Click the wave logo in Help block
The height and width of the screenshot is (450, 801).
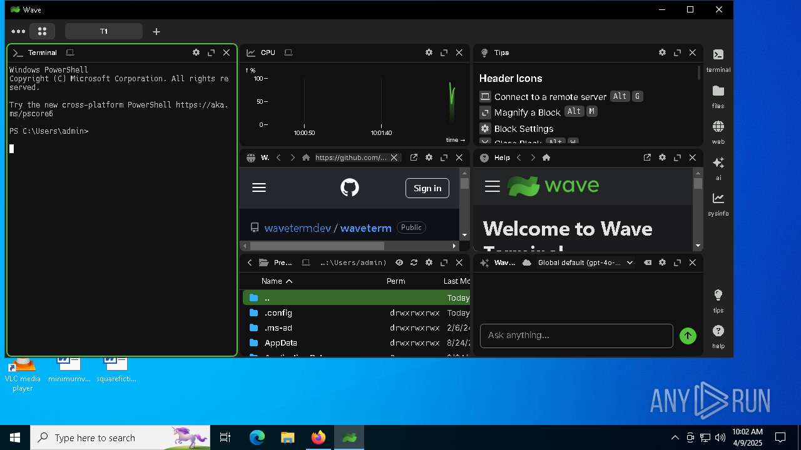click(553, 186)
